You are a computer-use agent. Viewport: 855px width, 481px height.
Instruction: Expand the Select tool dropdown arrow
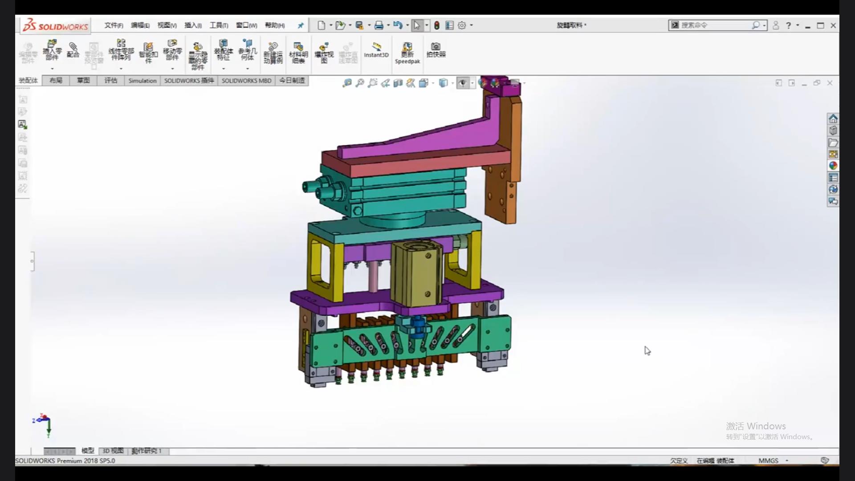click(x=427, y=25)
